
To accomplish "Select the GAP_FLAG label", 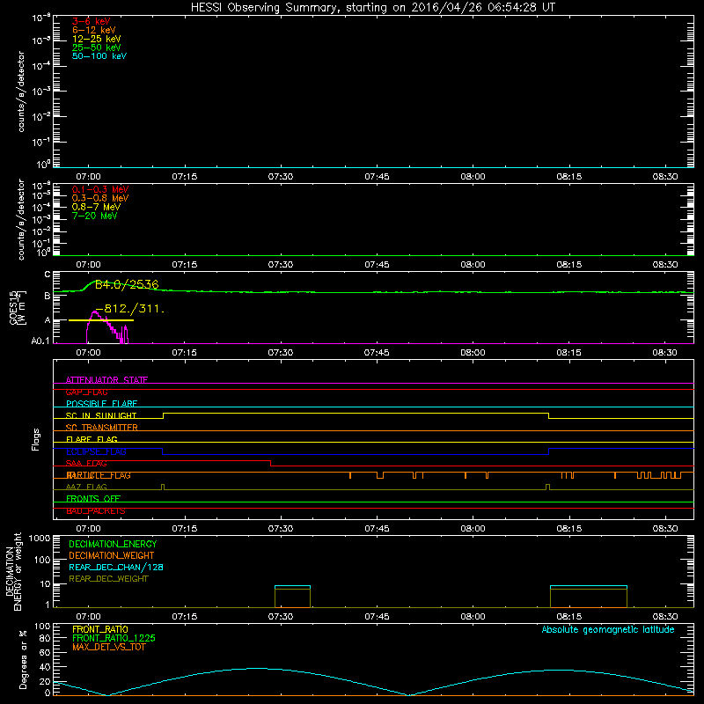I will (86, 392).
